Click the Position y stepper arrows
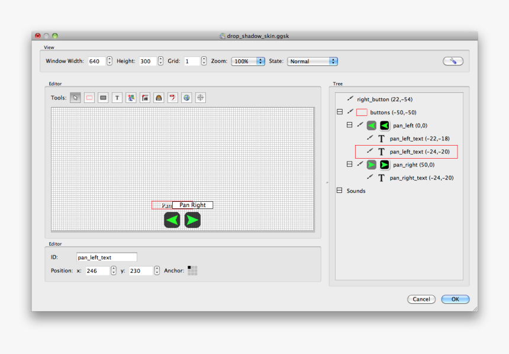Viewport: 509px width, 354px height. pos(157,270)
